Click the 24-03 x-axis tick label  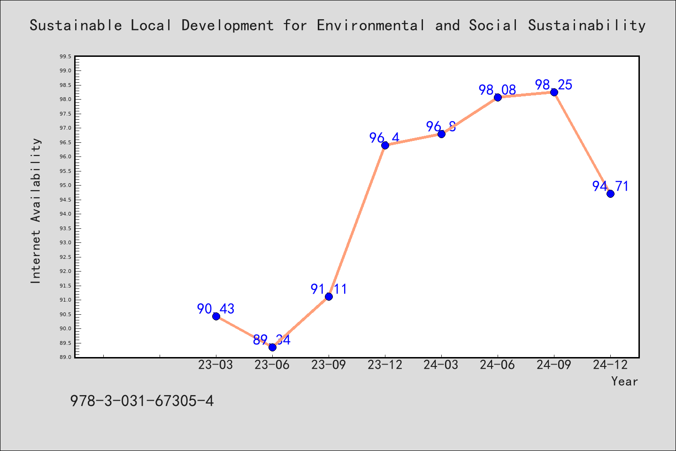pyautogui.click(x=441, y=365)
